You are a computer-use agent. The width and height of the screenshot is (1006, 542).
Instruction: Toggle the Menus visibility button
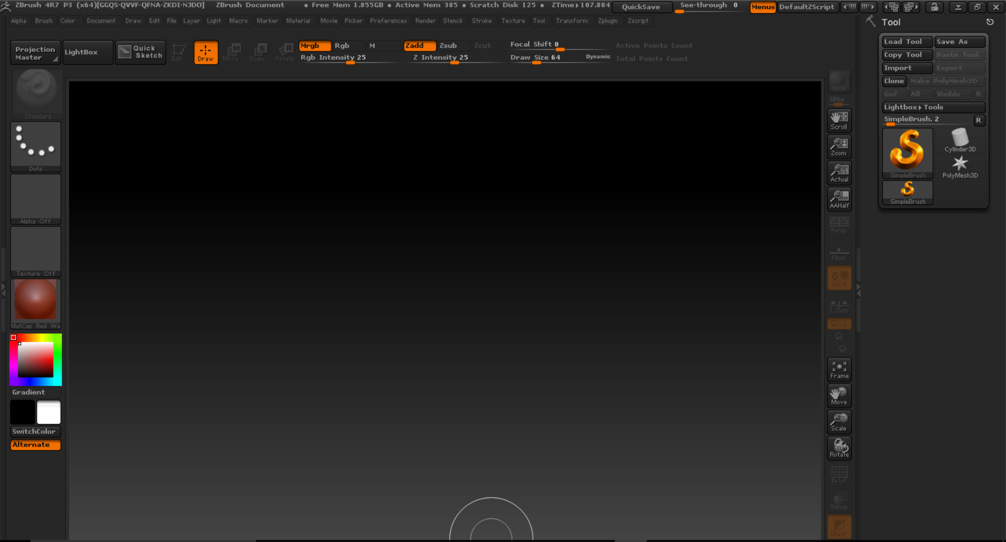[x=763, y=7]
